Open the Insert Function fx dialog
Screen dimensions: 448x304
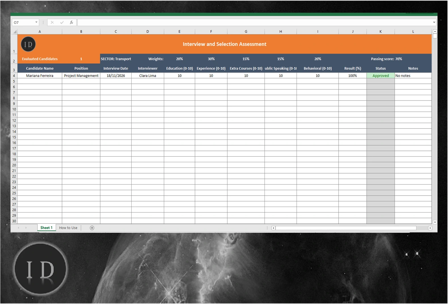[x=71, y=22]
